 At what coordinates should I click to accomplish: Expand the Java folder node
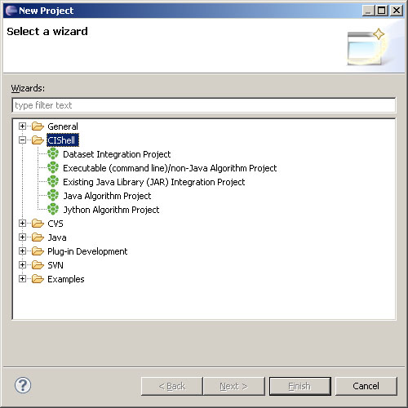click(22, 237)
